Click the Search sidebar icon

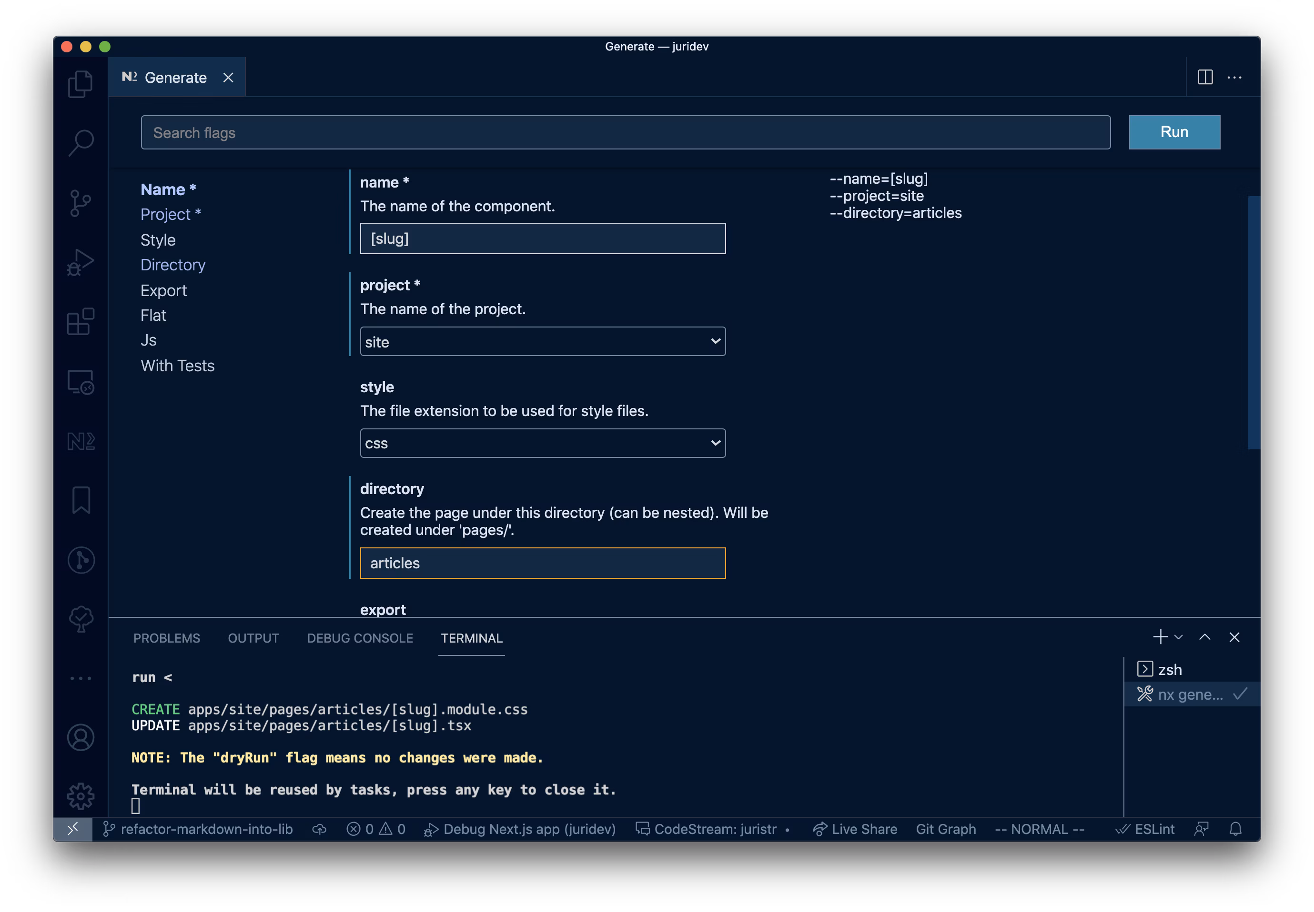[81, 143]
